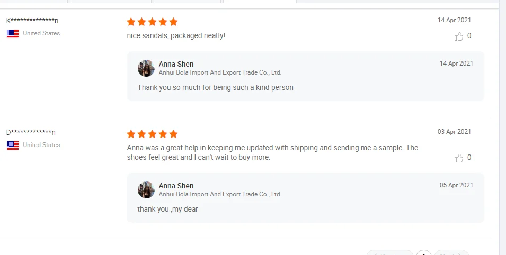Click the company name in the 05 Apr reply
The width and height of the screenshot is (506, 255).
[220, 194]
